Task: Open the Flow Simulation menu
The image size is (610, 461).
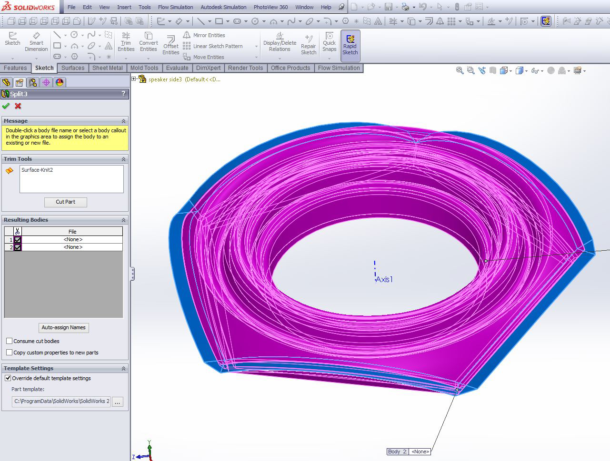Action: coord(176,7)
